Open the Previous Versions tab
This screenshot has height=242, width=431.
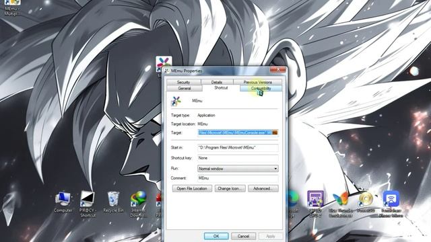(257, 82)
